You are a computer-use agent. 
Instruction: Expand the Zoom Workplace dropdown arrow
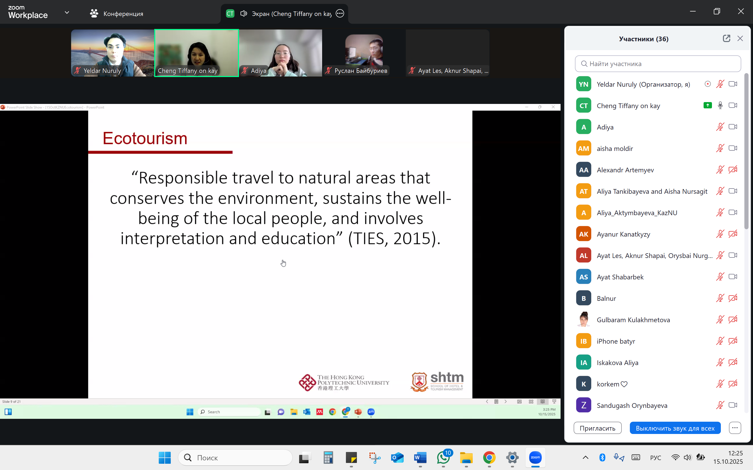click(x=67, y=13)
